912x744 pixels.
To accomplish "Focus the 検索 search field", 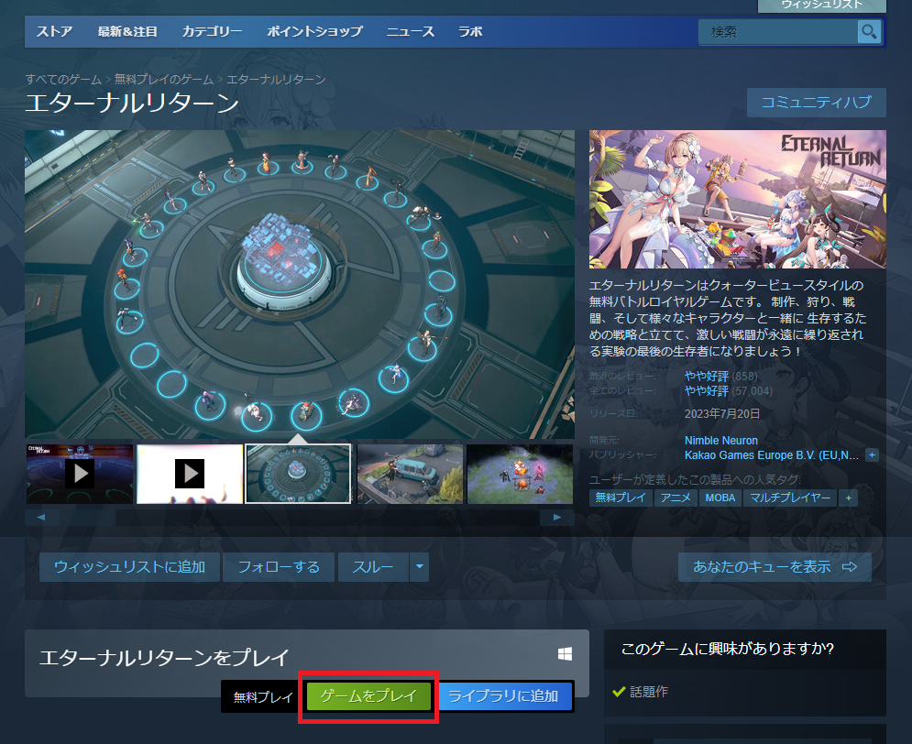I will click(779, 32).
